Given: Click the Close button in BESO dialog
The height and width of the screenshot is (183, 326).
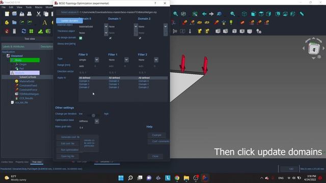Looking at the screenshot, I should (x=155, y=156).
